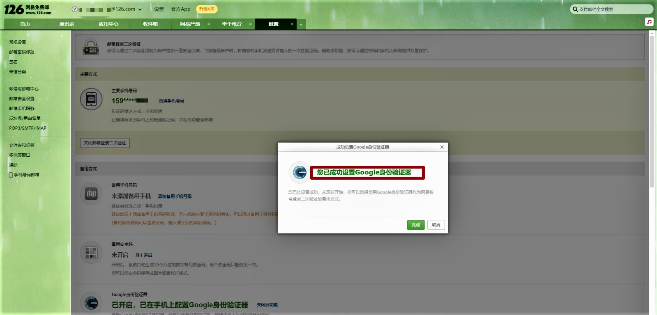Open 手机号码邮箱 in the sidebar
The height and width of the screenshot is (315, 657).
[26, 175]
